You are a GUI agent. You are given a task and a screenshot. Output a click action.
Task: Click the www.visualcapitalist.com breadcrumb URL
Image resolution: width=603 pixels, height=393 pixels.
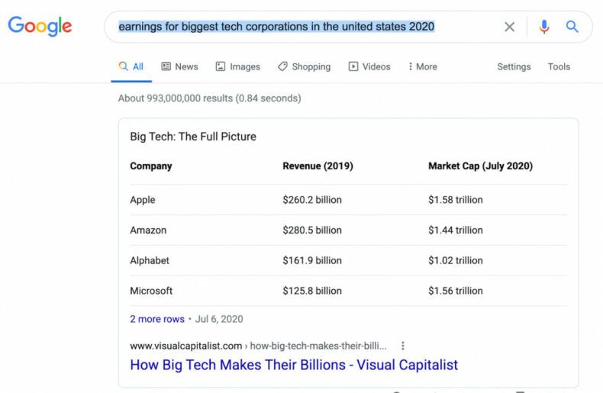pyautogui.click(x=185, y=346)
